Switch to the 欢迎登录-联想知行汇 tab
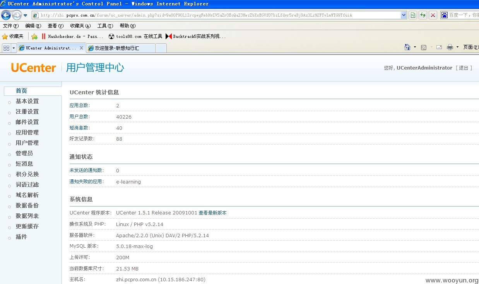This screenshot has height=284, width=479. pyautogui.click(x=121, y=48)
